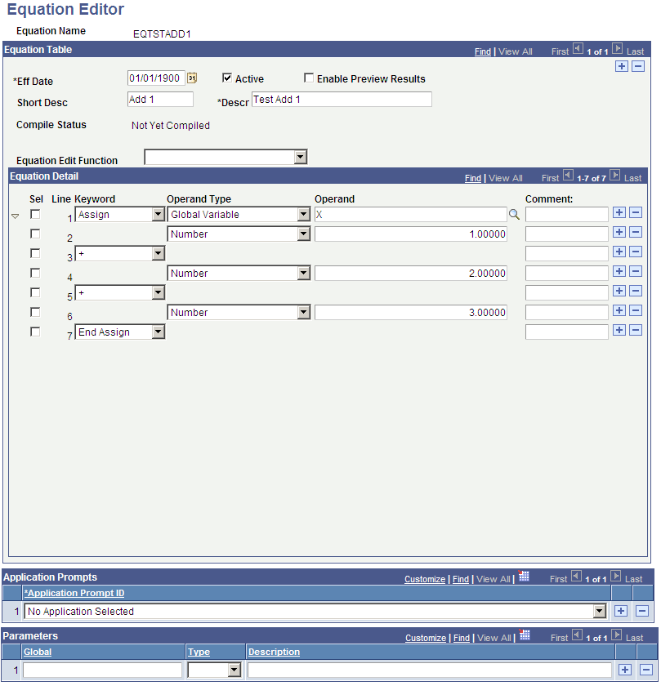Click the download-to-Excel icon in Application Prompts

pyautogui.click(x=523, y=578)
